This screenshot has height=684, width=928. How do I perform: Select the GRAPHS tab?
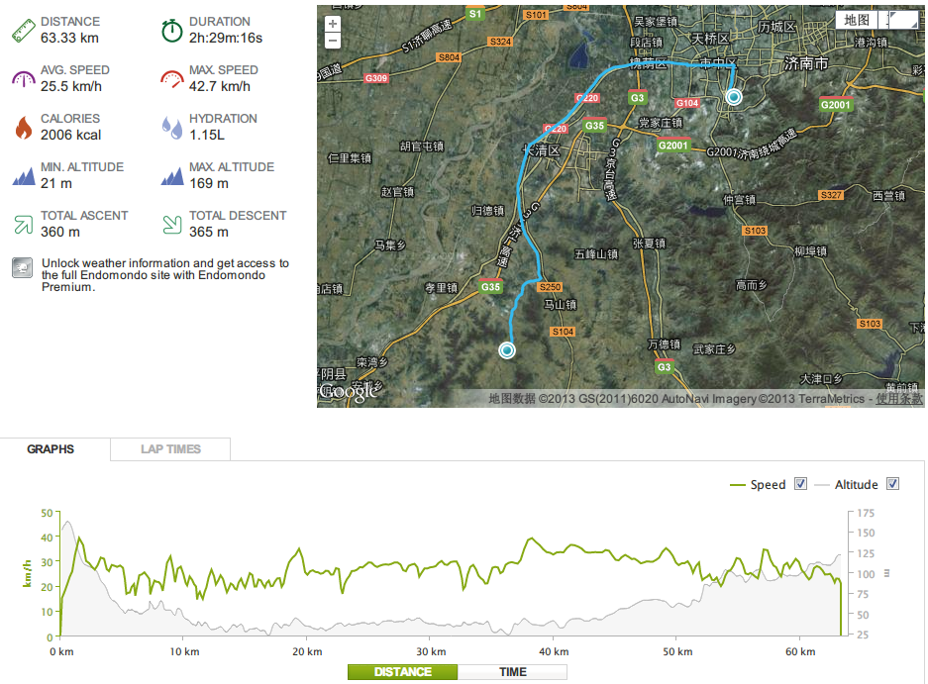pos(51,449)
